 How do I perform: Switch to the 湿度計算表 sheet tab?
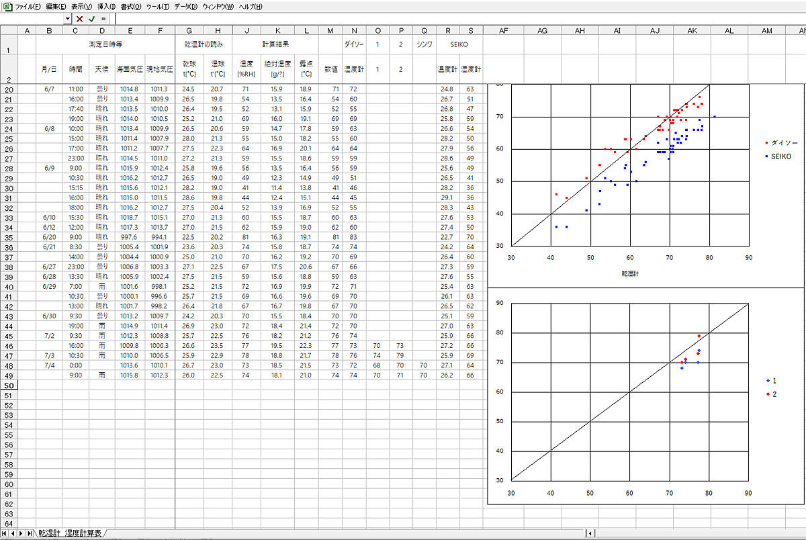(x=83, y=533)
